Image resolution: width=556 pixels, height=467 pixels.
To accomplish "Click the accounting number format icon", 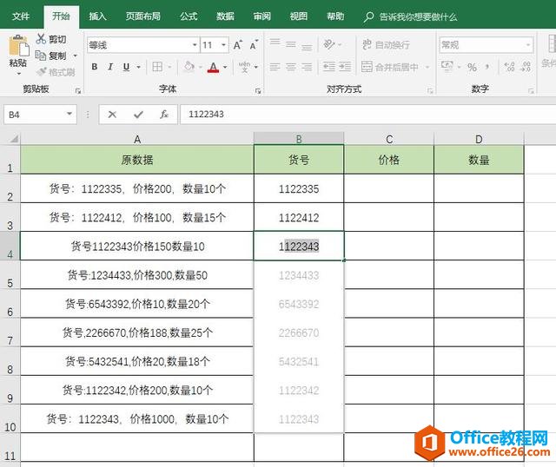I will coord(447,66).
